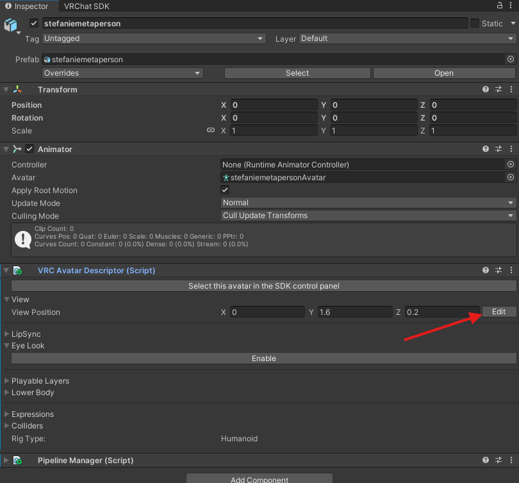Open the Culling Mode dropdown
519x483 pixels.
click(x=368, y=216)
